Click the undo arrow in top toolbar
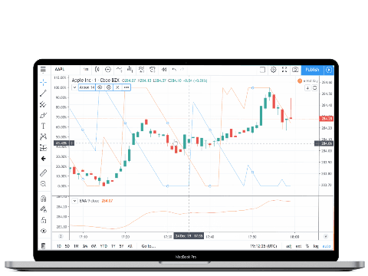 tap(174, 69)
